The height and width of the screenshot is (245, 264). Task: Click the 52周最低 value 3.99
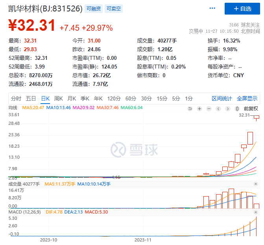(40, 67)
